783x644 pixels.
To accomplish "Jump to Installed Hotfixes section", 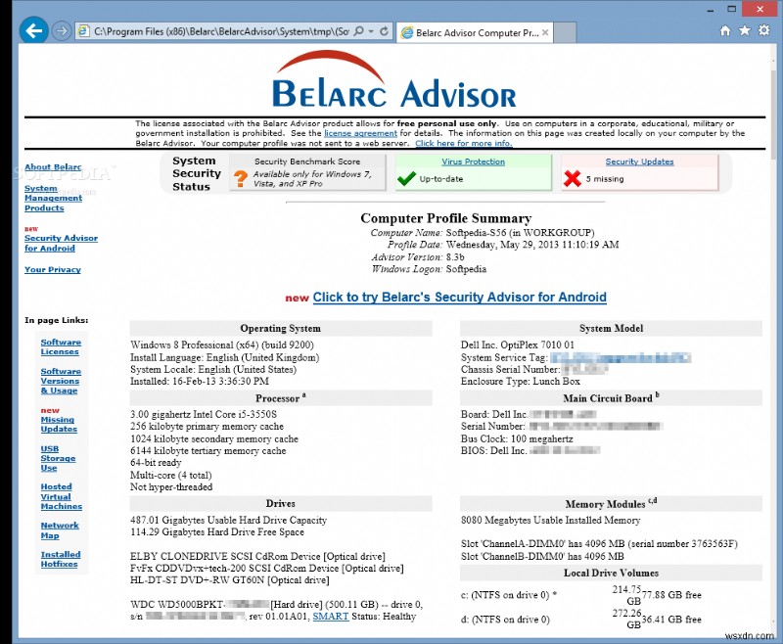I will pos(61,559).
